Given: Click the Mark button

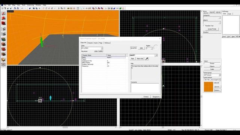Looking at the screenshot, I should pos(132,58).
